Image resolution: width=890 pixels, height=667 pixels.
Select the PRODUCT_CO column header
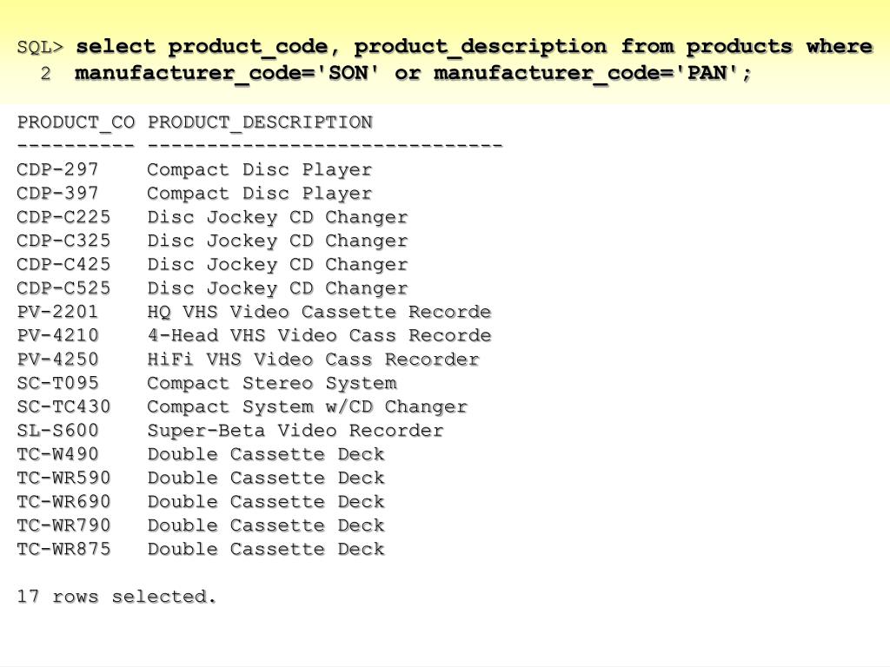point(76,122)
